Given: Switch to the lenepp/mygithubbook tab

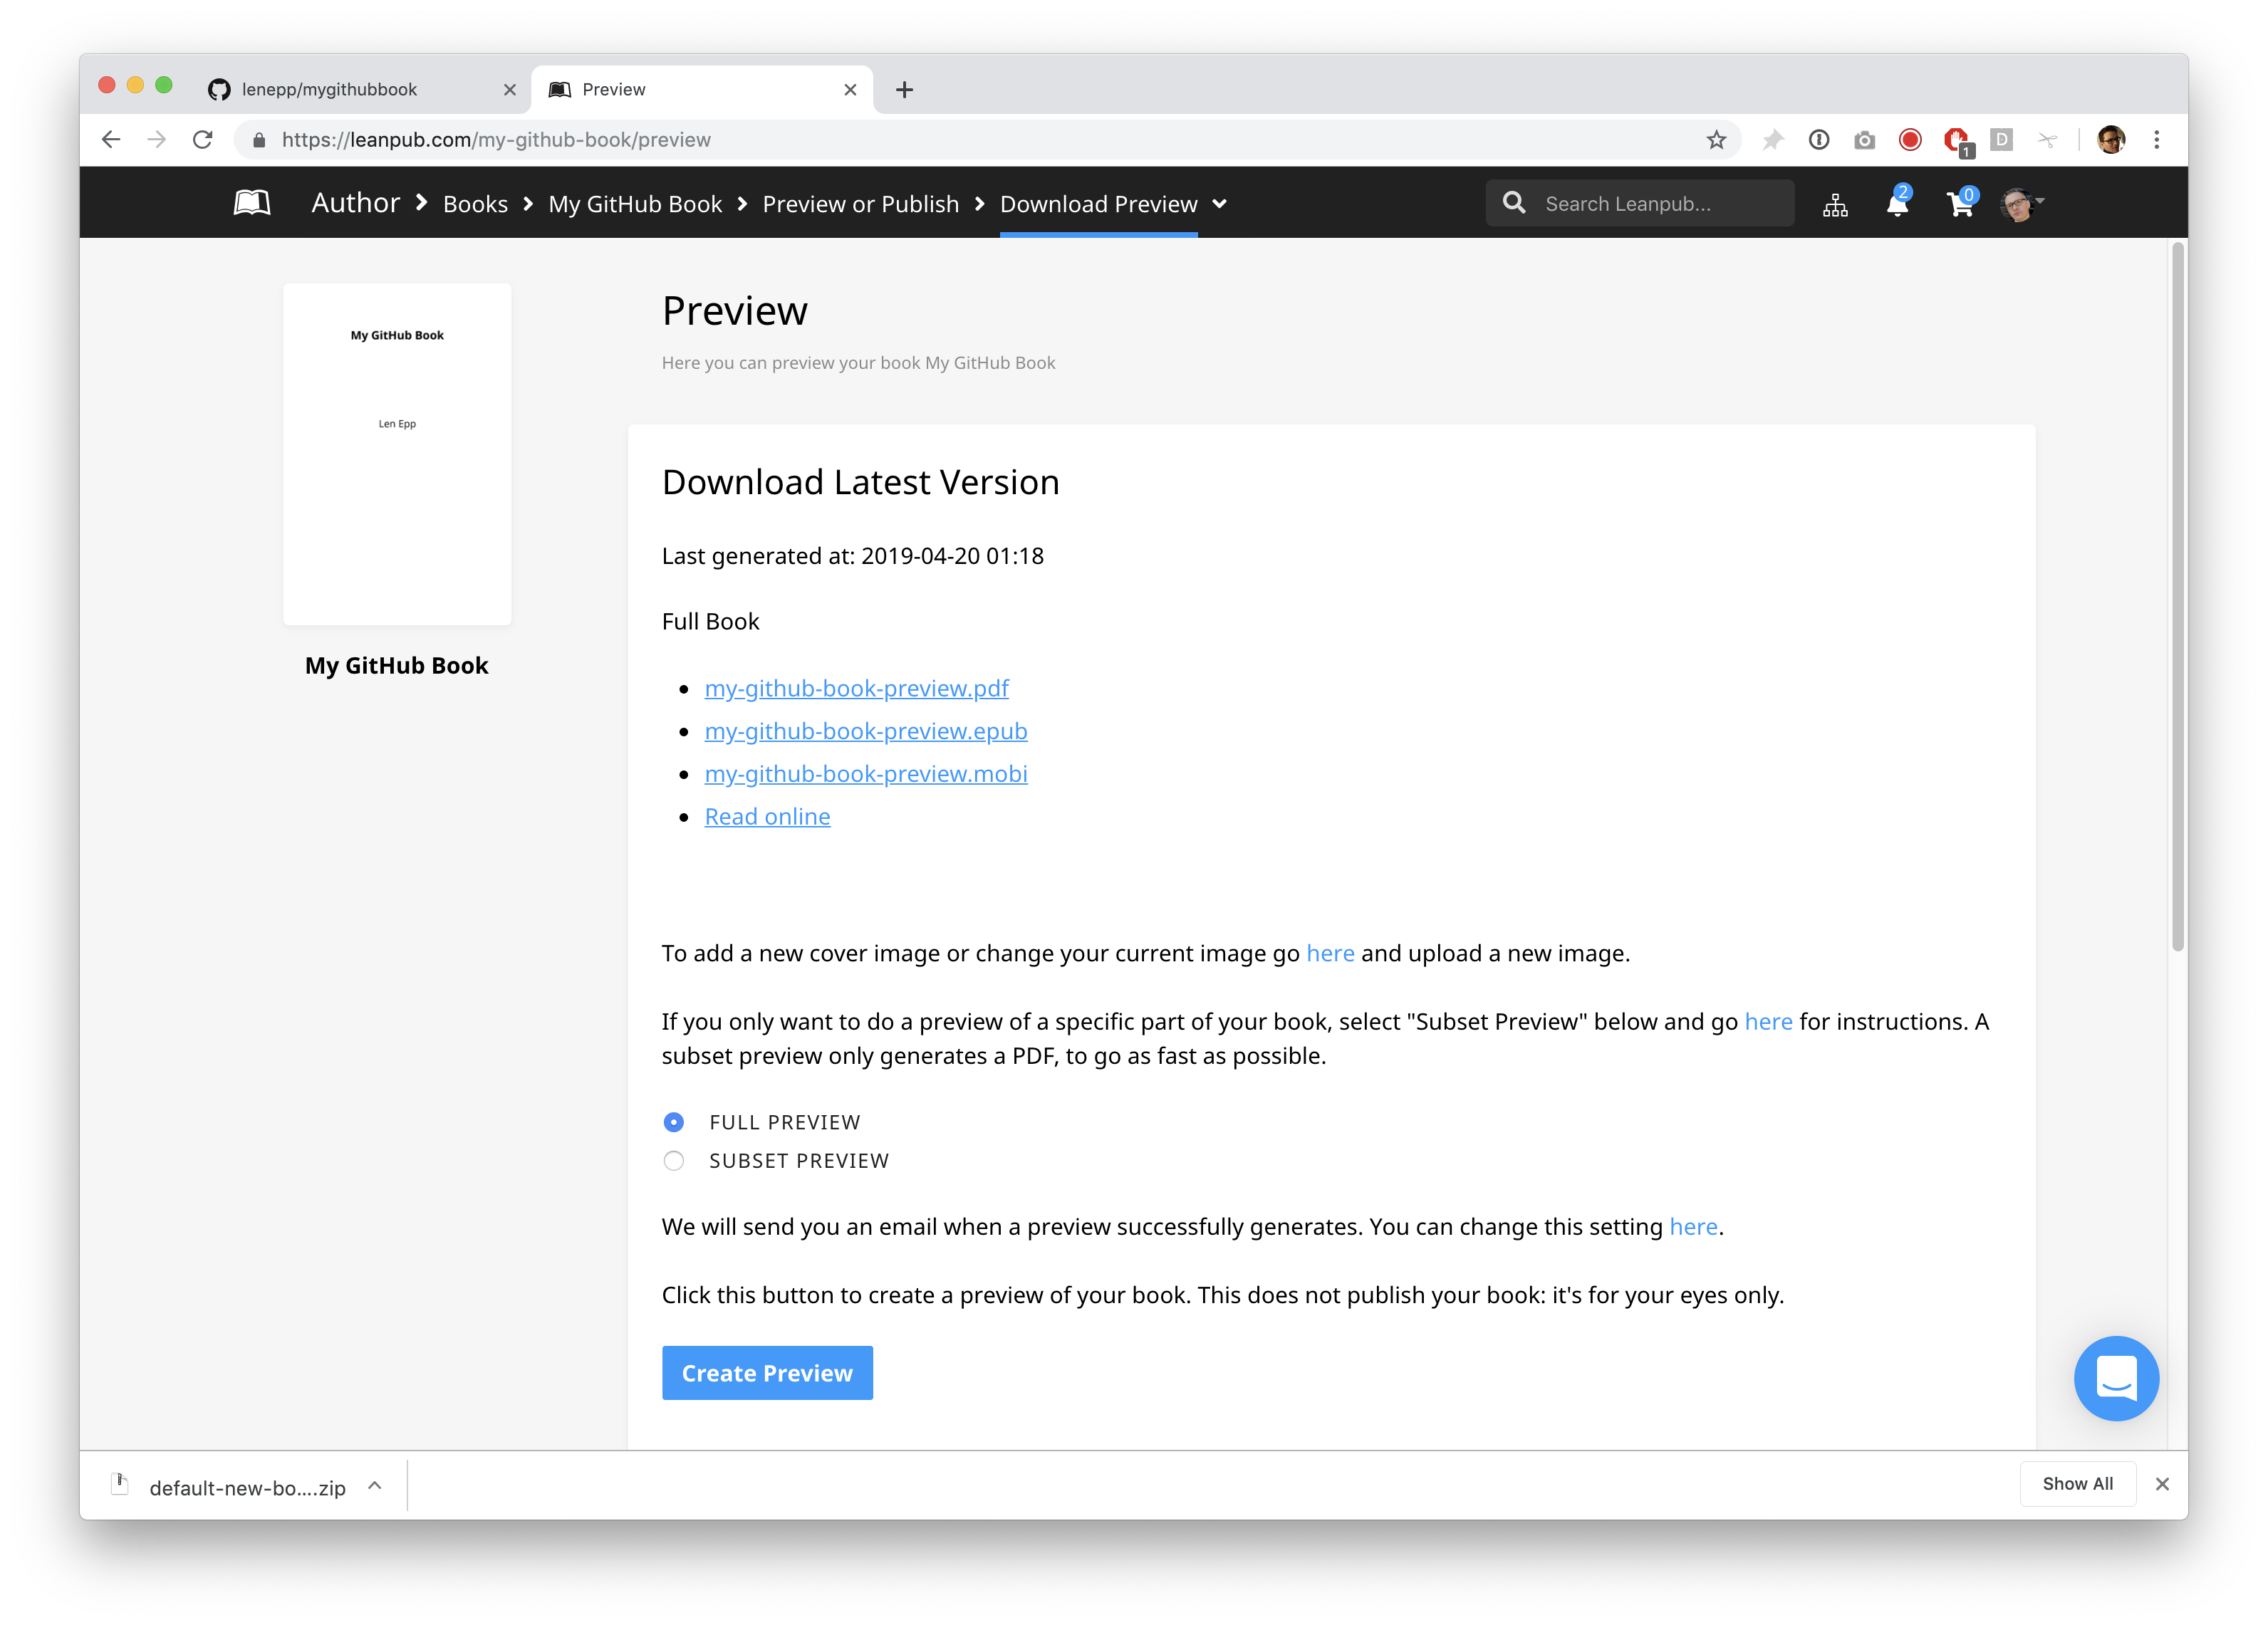Looking at the screenshot, I should 360,90.
